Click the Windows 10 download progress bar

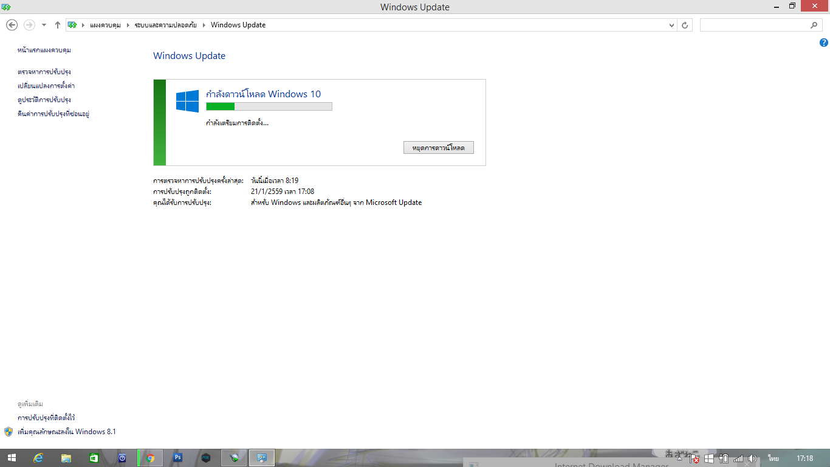pos(269,106)
